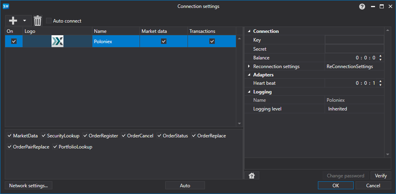Enable the Auto connect checkbox
Image resolution: width=396 pixels, height=194 pixels.
(49, 21)
